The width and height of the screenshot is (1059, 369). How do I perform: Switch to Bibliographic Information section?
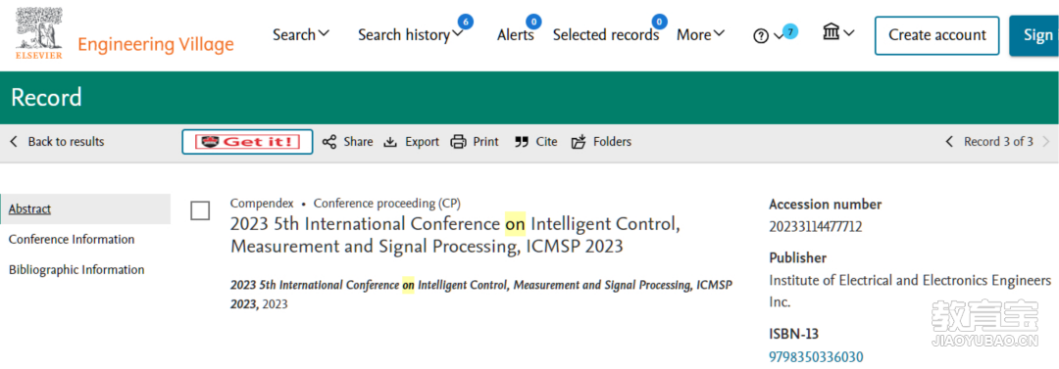[76, 270]
